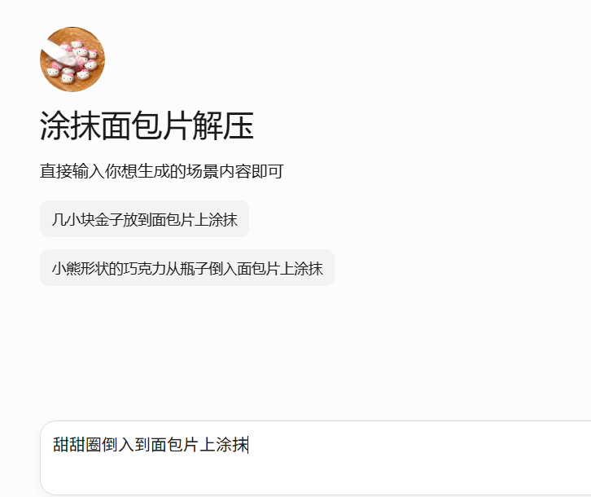The height and width of the screenshot is (497, 591).
Task: Click the 涂抹面包片解压 title heading
Action: coord(147,126)
